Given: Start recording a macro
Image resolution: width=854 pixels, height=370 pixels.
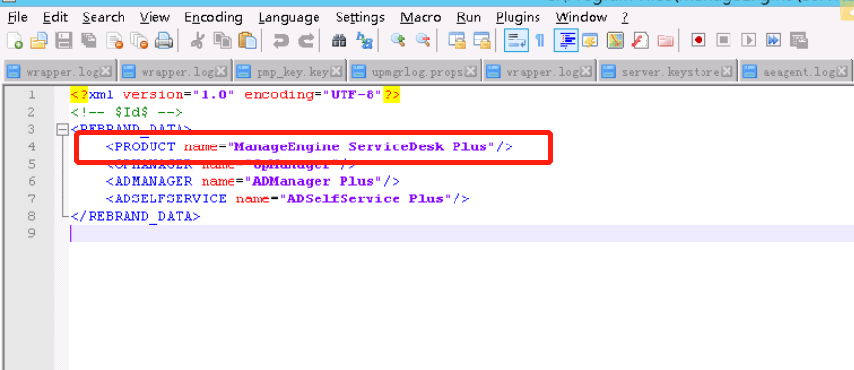Looking at the screenshot, I should (699, 40).
